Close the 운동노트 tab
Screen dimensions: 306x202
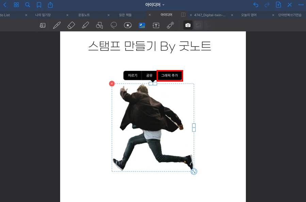67,15
